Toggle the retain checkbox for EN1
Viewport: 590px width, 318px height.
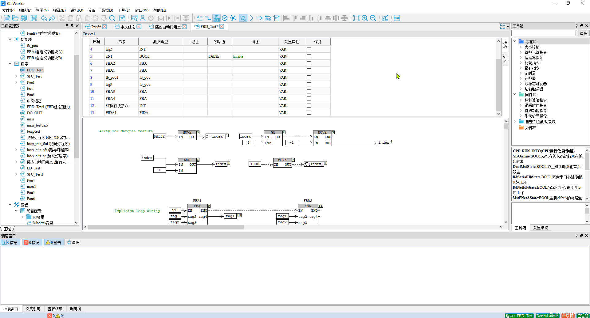coord(309,56)
